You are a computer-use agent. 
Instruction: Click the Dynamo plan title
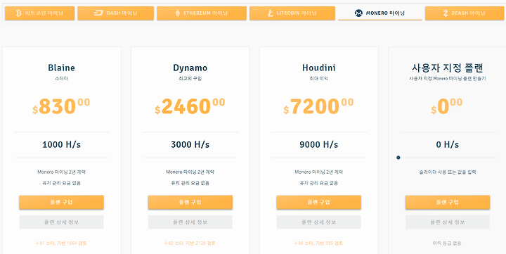(x=190, y=68)
